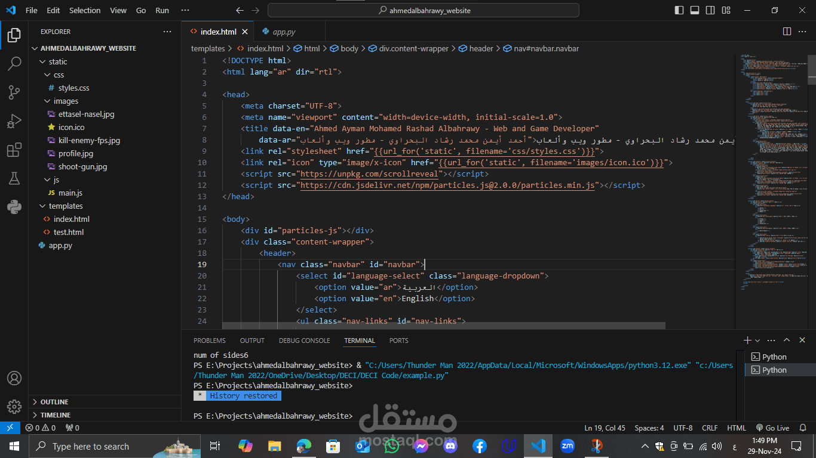816x458 pixels.
Task: Open the Testing flask view
Action: [x=14, y=178]
